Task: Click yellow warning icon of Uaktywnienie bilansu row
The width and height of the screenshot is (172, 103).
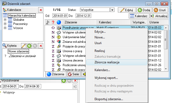Action: pyautogui.click(x=59, y=37)
